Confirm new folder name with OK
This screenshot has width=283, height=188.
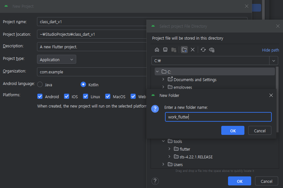[233, 131]
